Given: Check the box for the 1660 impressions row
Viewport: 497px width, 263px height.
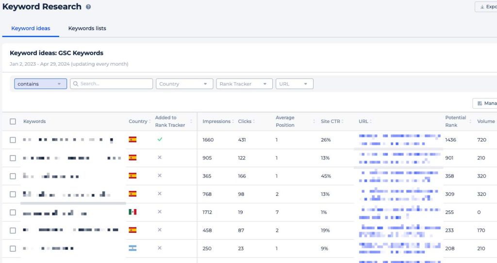Looking at the screenshot, I should (13, 140).
